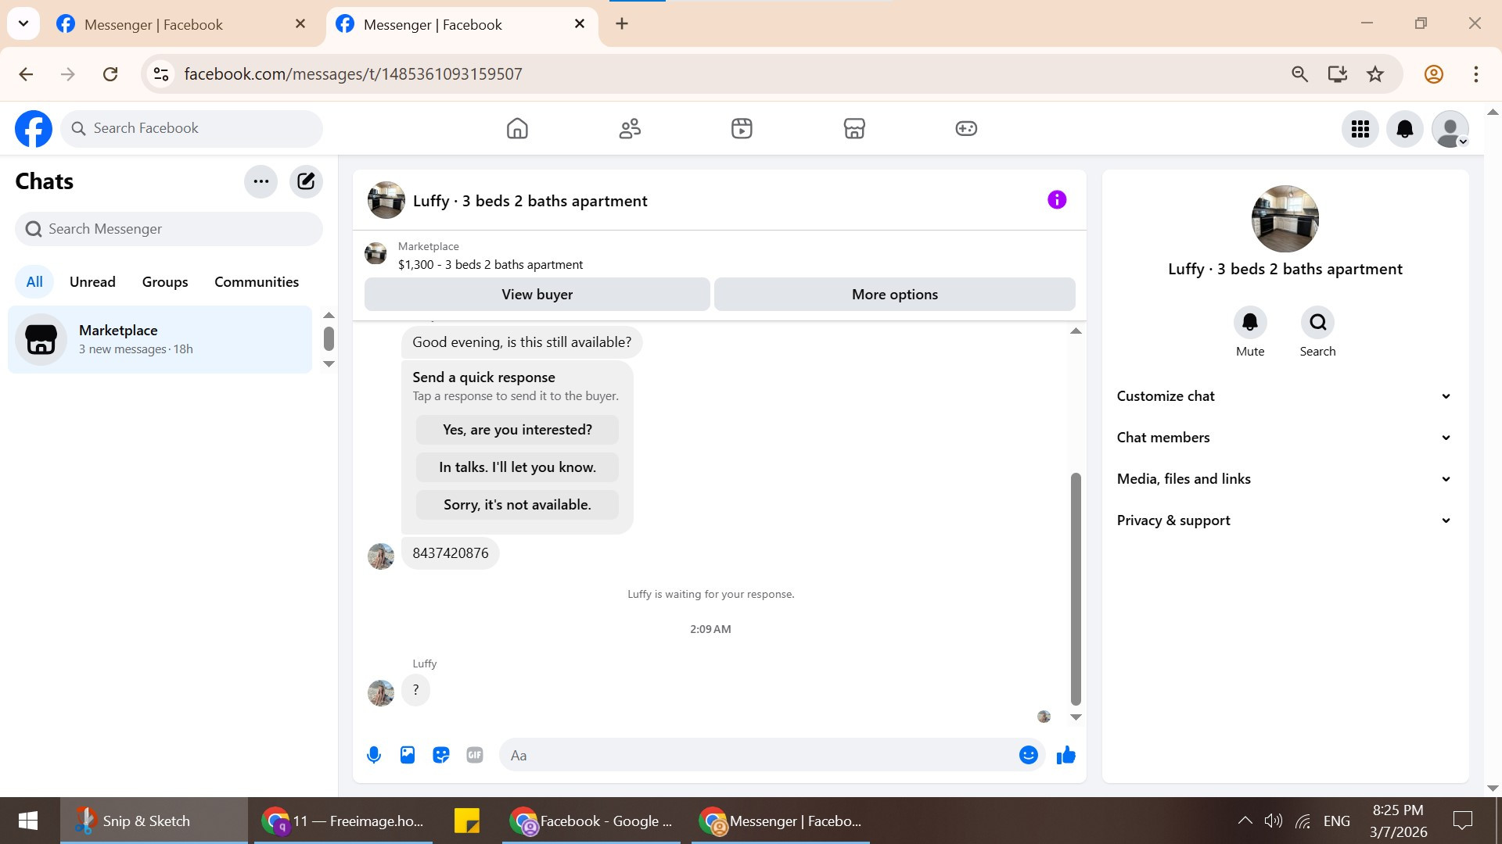Open Gaming icon in top navigation
This screenshot has width=1502, height=844.
[966, 128]
